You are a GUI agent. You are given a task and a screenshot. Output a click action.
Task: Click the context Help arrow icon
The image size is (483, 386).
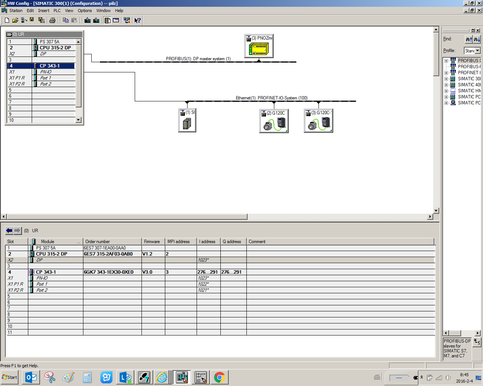pyautogui.click(x=138, y=20)
